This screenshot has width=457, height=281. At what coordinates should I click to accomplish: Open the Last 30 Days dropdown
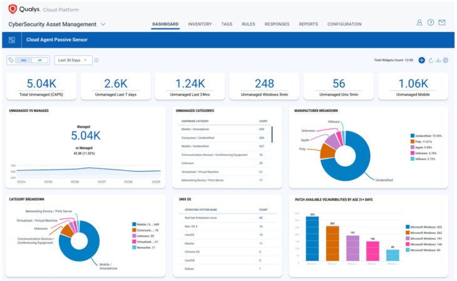[73, 60]
